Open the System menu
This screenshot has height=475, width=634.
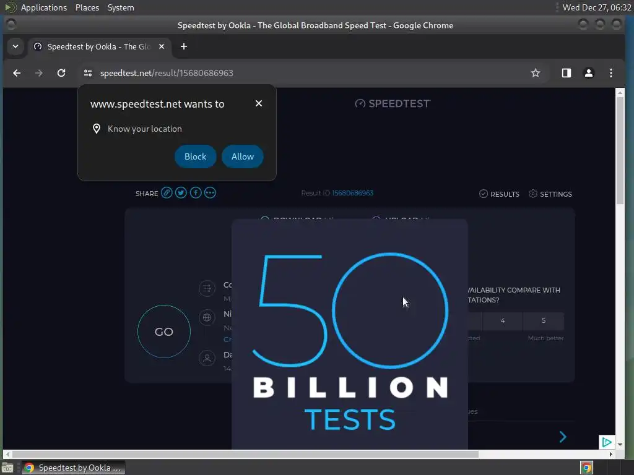[x=121, y=7]
